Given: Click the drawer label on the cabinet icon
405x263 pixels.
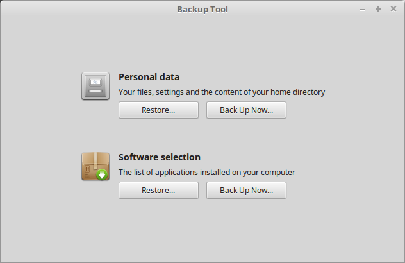Looking at the screenshot, I should (95, 82).
